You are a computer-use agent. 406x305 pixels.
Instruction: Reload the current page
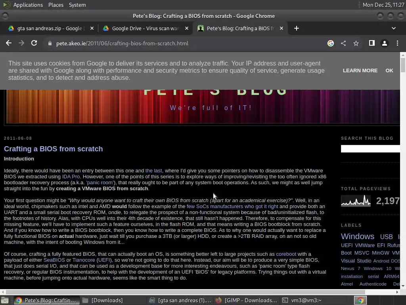coord(34,43)
